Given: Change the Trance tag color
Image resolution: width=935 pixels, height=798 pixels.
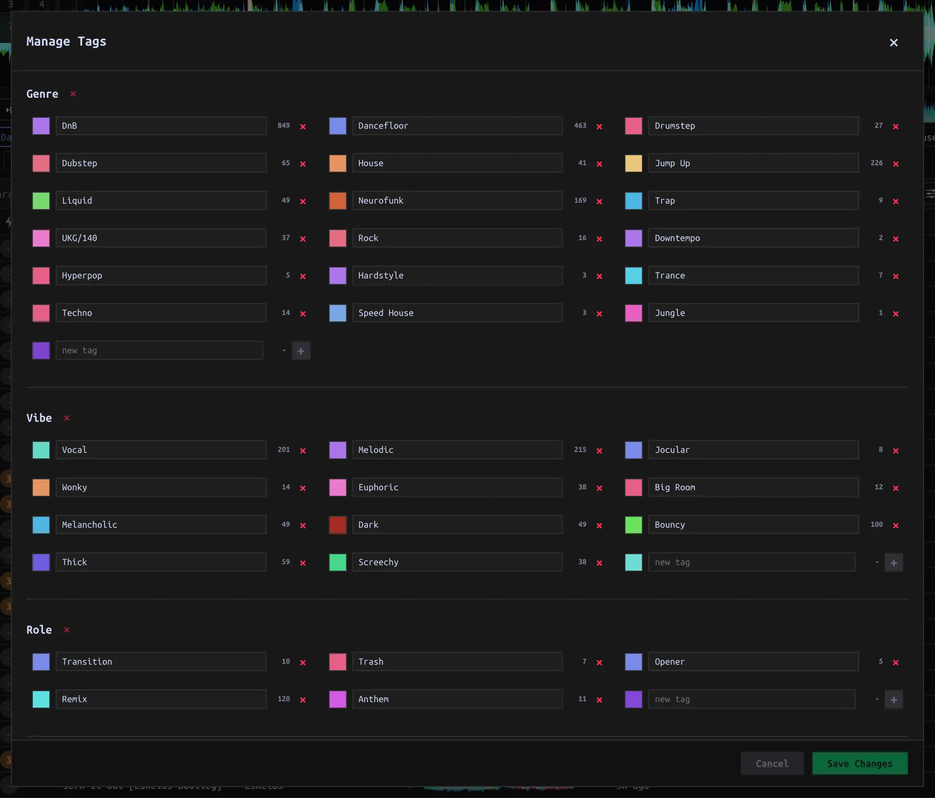Looking at the screenshot, I should tap(634, 276).
